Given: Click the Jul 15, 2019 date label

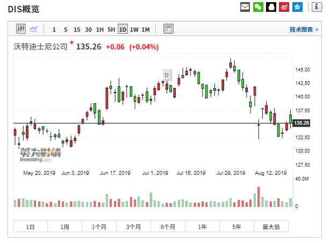Looking at the screenshot, I should [191, 173].
